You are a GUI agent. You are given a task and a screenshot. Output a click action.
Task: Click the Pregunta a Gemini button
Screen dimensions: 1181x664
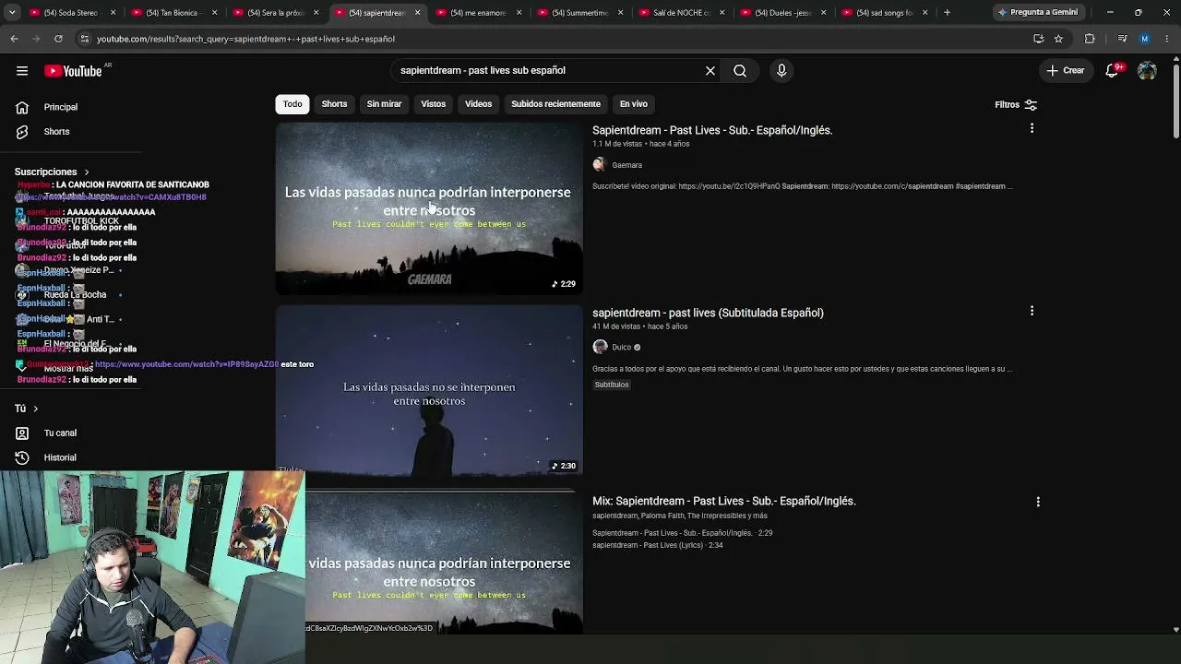(1037, 13)
